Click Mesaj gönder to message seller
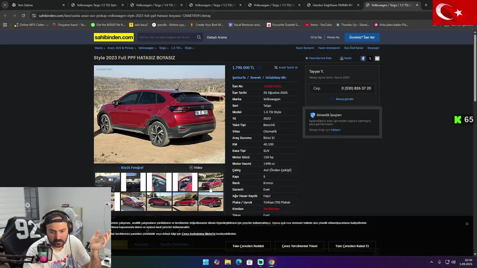 (342, 99)
